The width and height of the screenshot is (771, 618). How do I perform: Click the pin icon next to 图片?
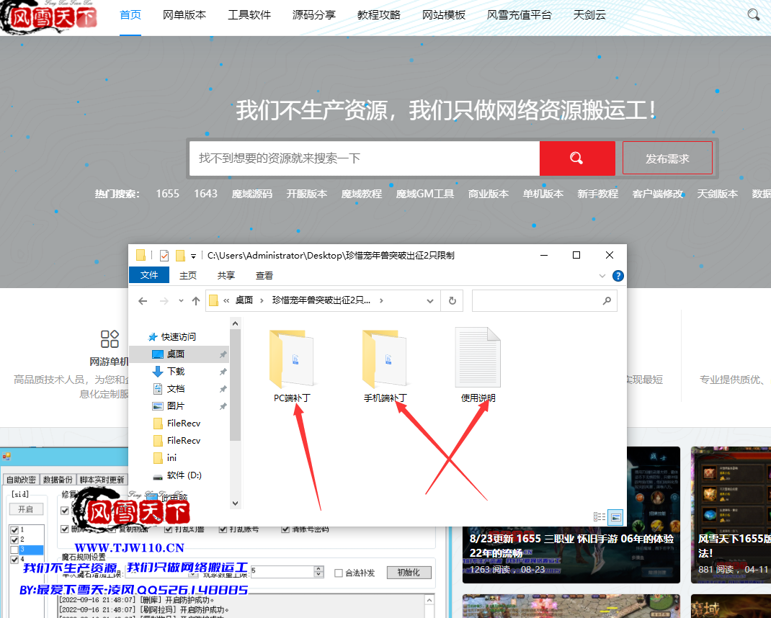point(223,406)
